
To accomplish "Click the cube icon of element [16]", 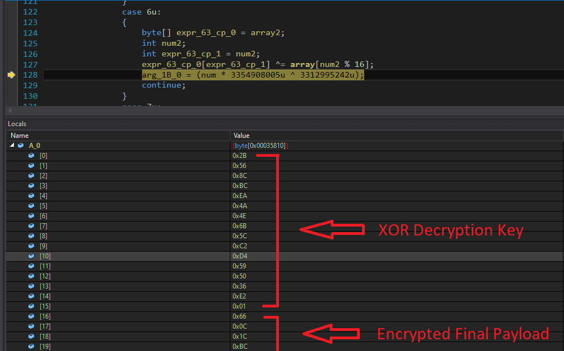I will [31, 316].
